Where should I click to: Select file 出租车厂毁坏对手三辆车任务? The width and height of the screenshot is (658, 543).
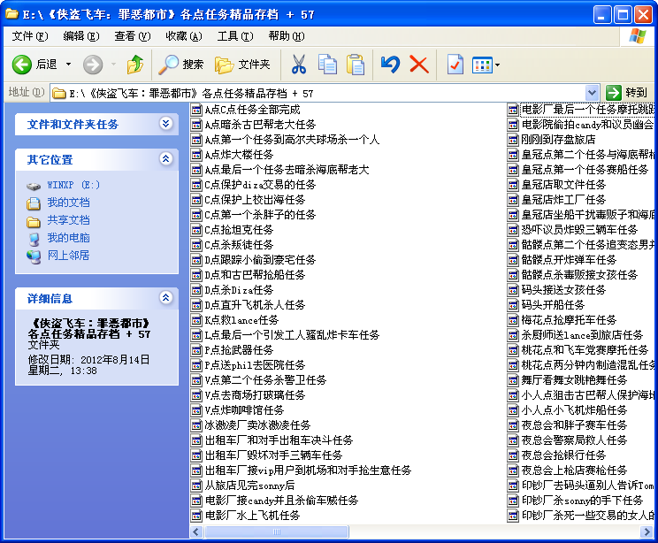point(266,455)
